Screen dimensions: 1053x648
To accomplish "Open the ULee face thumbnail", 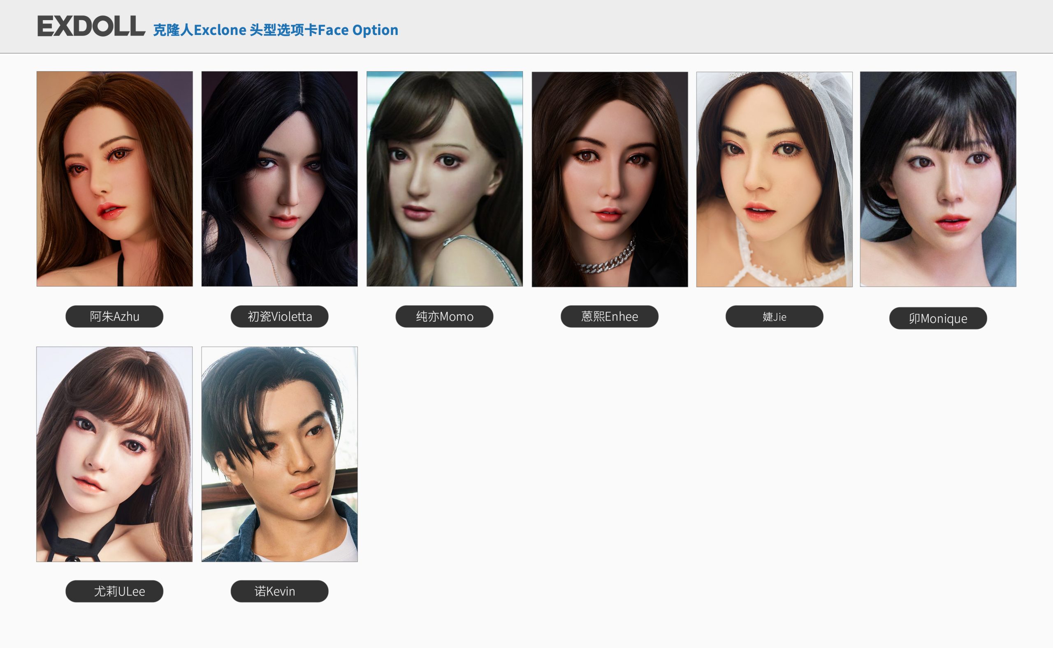I will point(114,454).
